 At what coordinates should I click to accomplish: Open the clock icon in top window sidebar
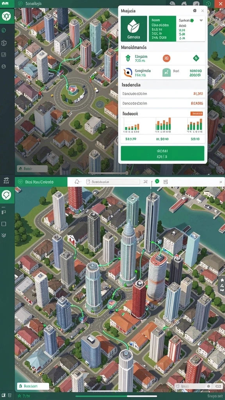tap(4, 66)
